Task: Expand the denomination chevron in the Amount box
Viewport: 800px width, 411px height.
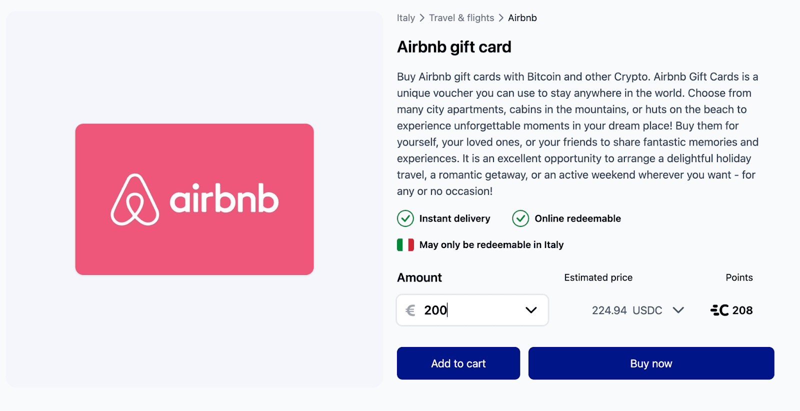Action: click(x=531, y=310)
